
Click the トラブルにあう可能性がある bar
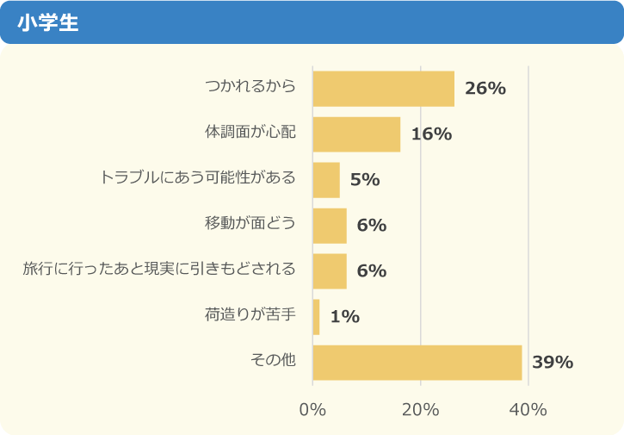(x=326, y=180)
